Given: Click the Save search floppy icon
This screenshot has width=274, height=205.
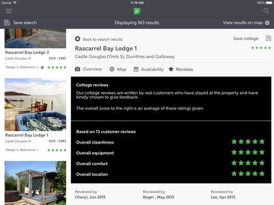Looking at the screenshot, I should pyautogui.click(x=7, y=23).
